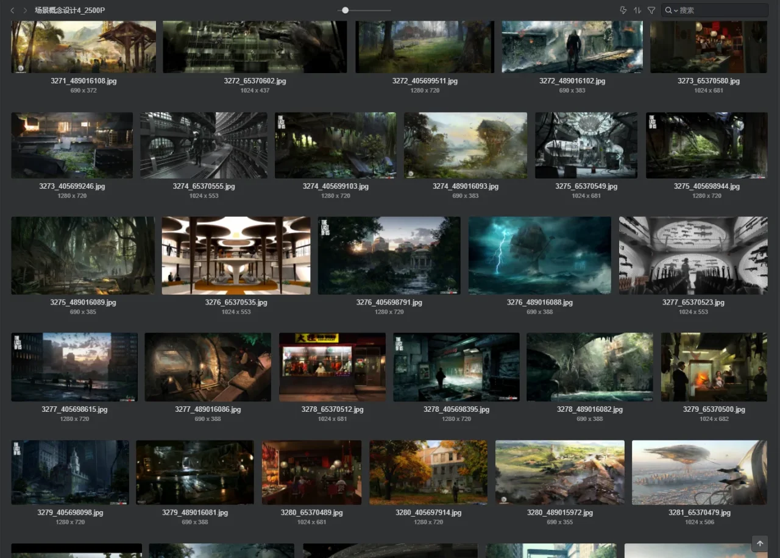This screenshot has width=780, height=558.
Task: Click file name 3272_65370602.jpg
Action: click(x=255, y=81)
